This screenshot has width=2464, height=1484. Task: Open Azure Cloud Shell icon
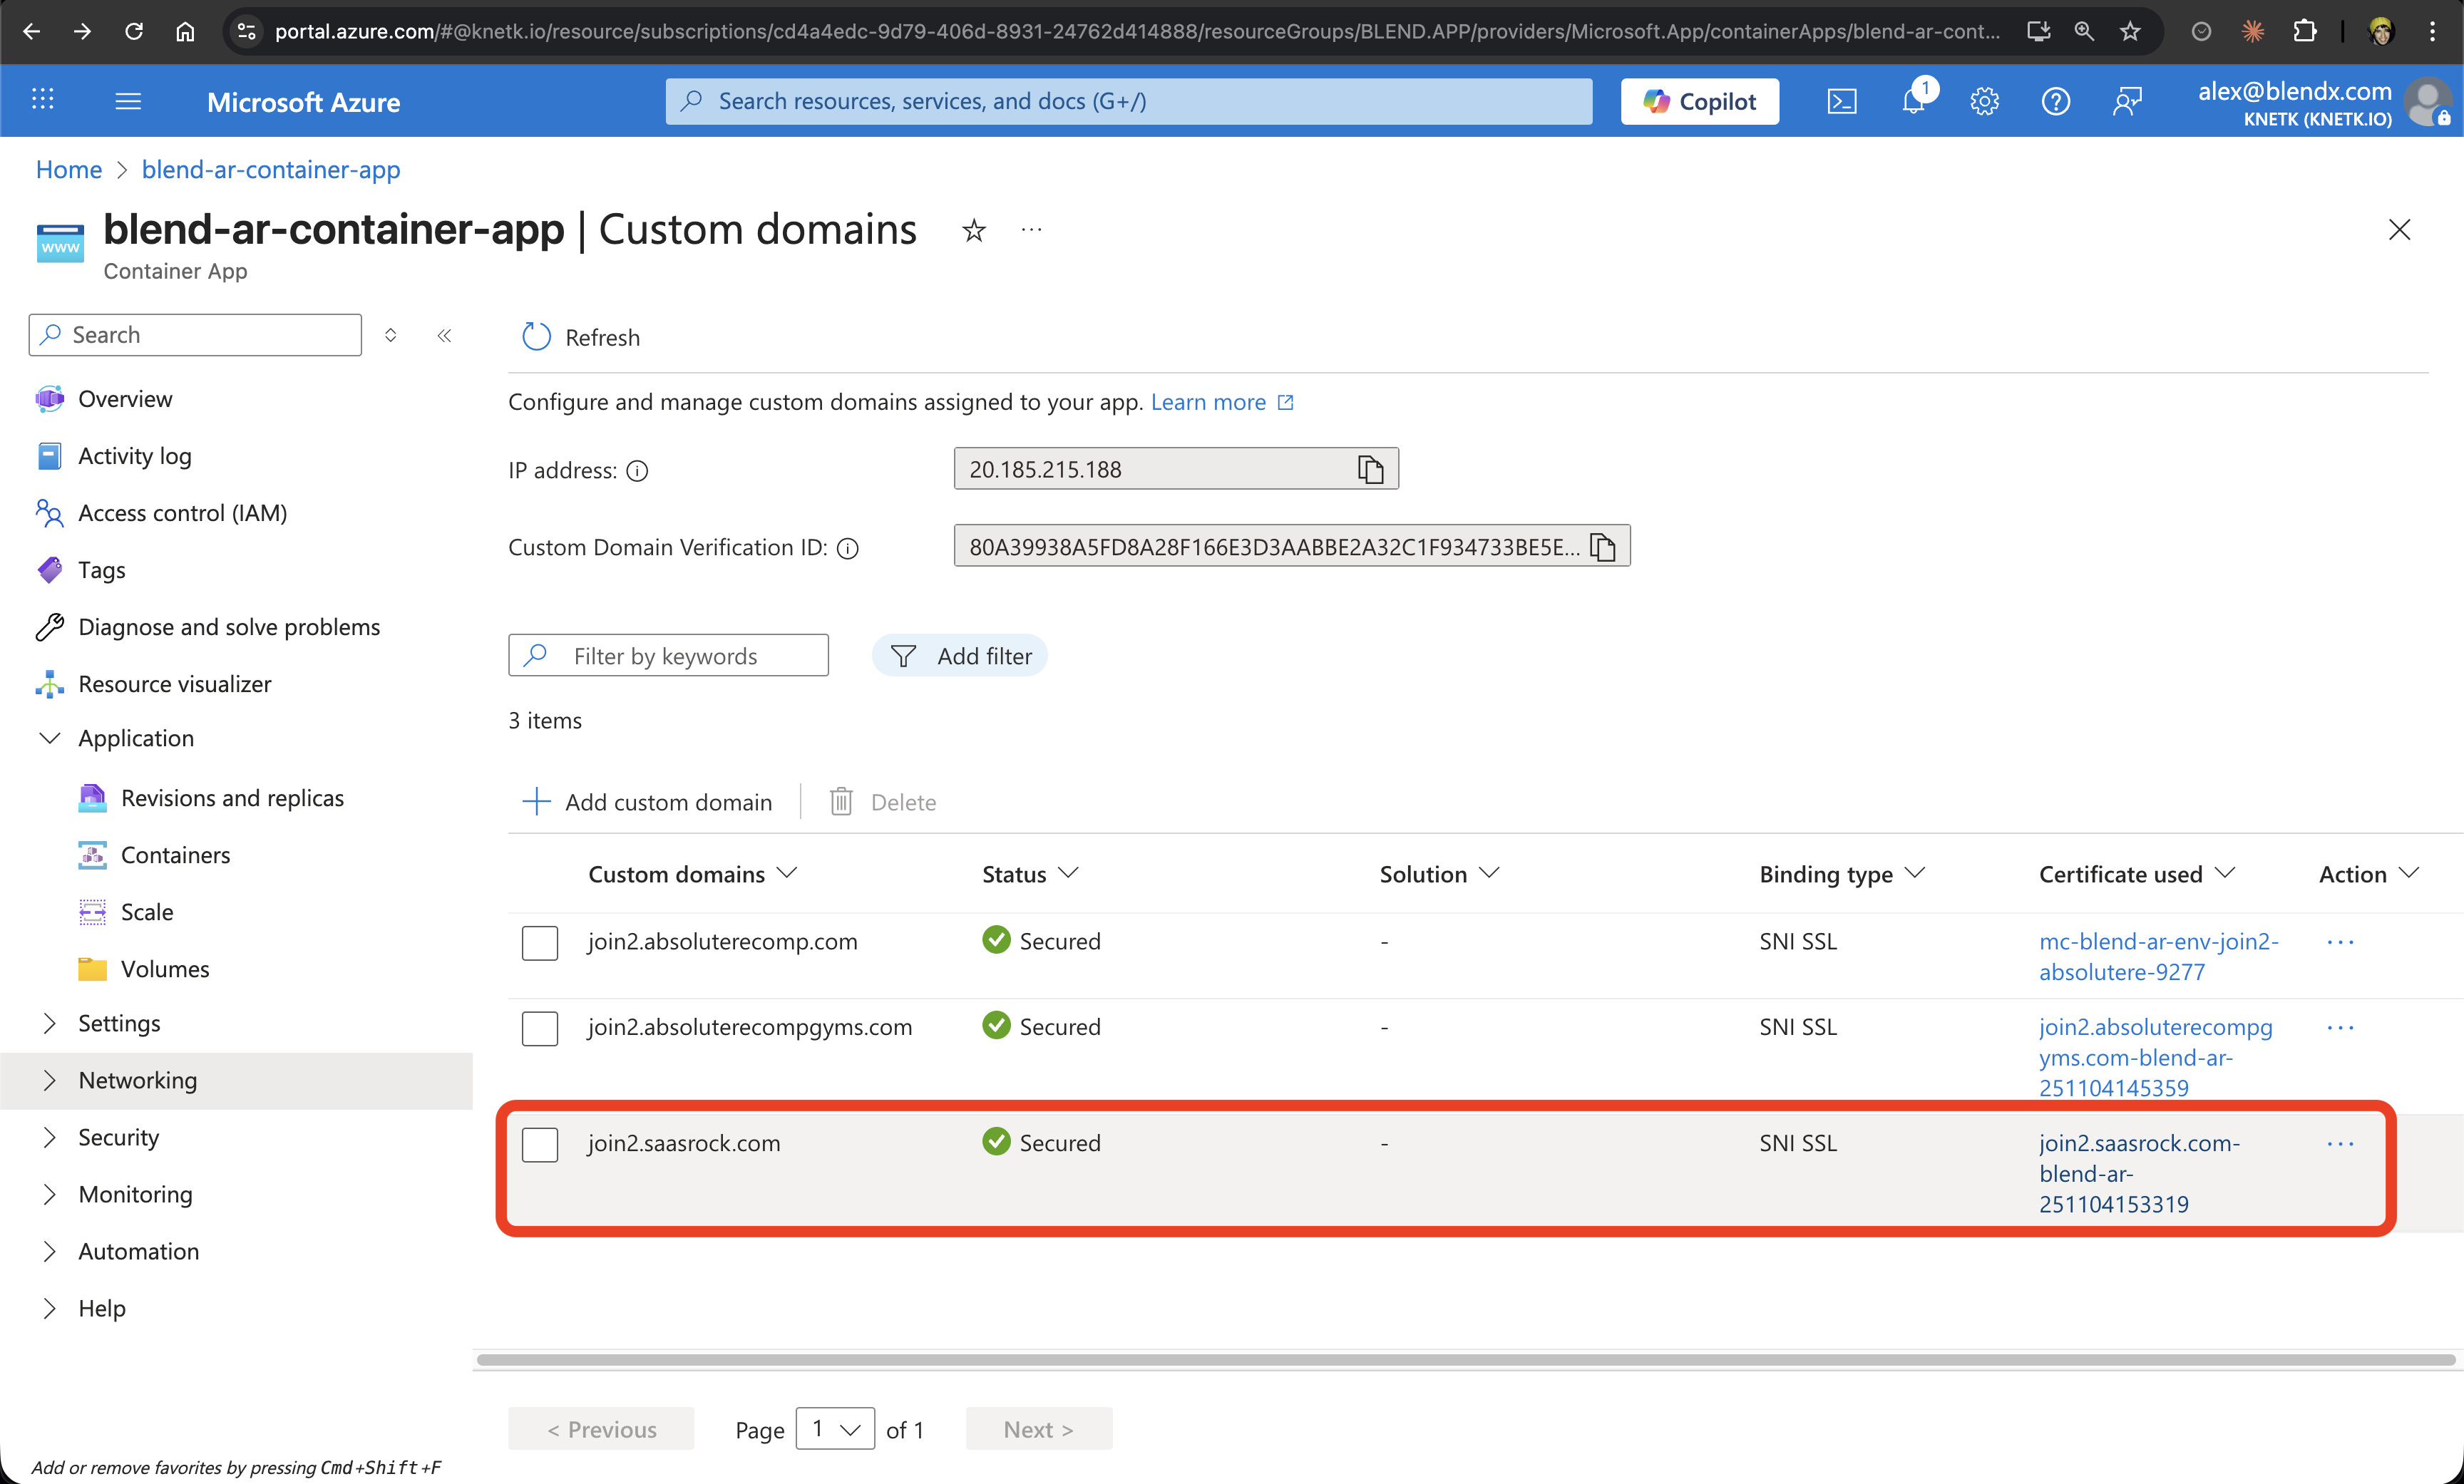[1841, 101]
